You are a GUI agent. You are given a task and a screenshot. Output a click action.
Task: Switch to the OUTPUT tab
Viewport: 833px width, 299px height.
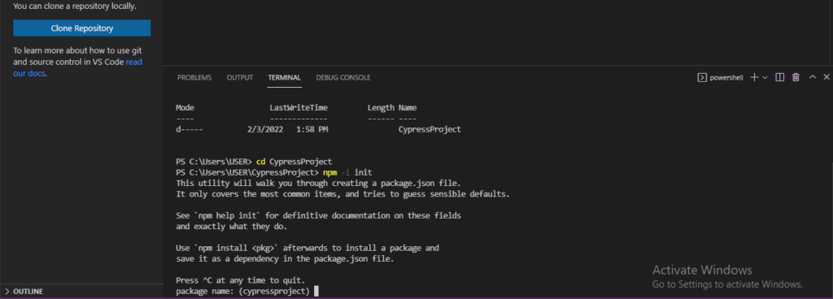tap(240, 77)
